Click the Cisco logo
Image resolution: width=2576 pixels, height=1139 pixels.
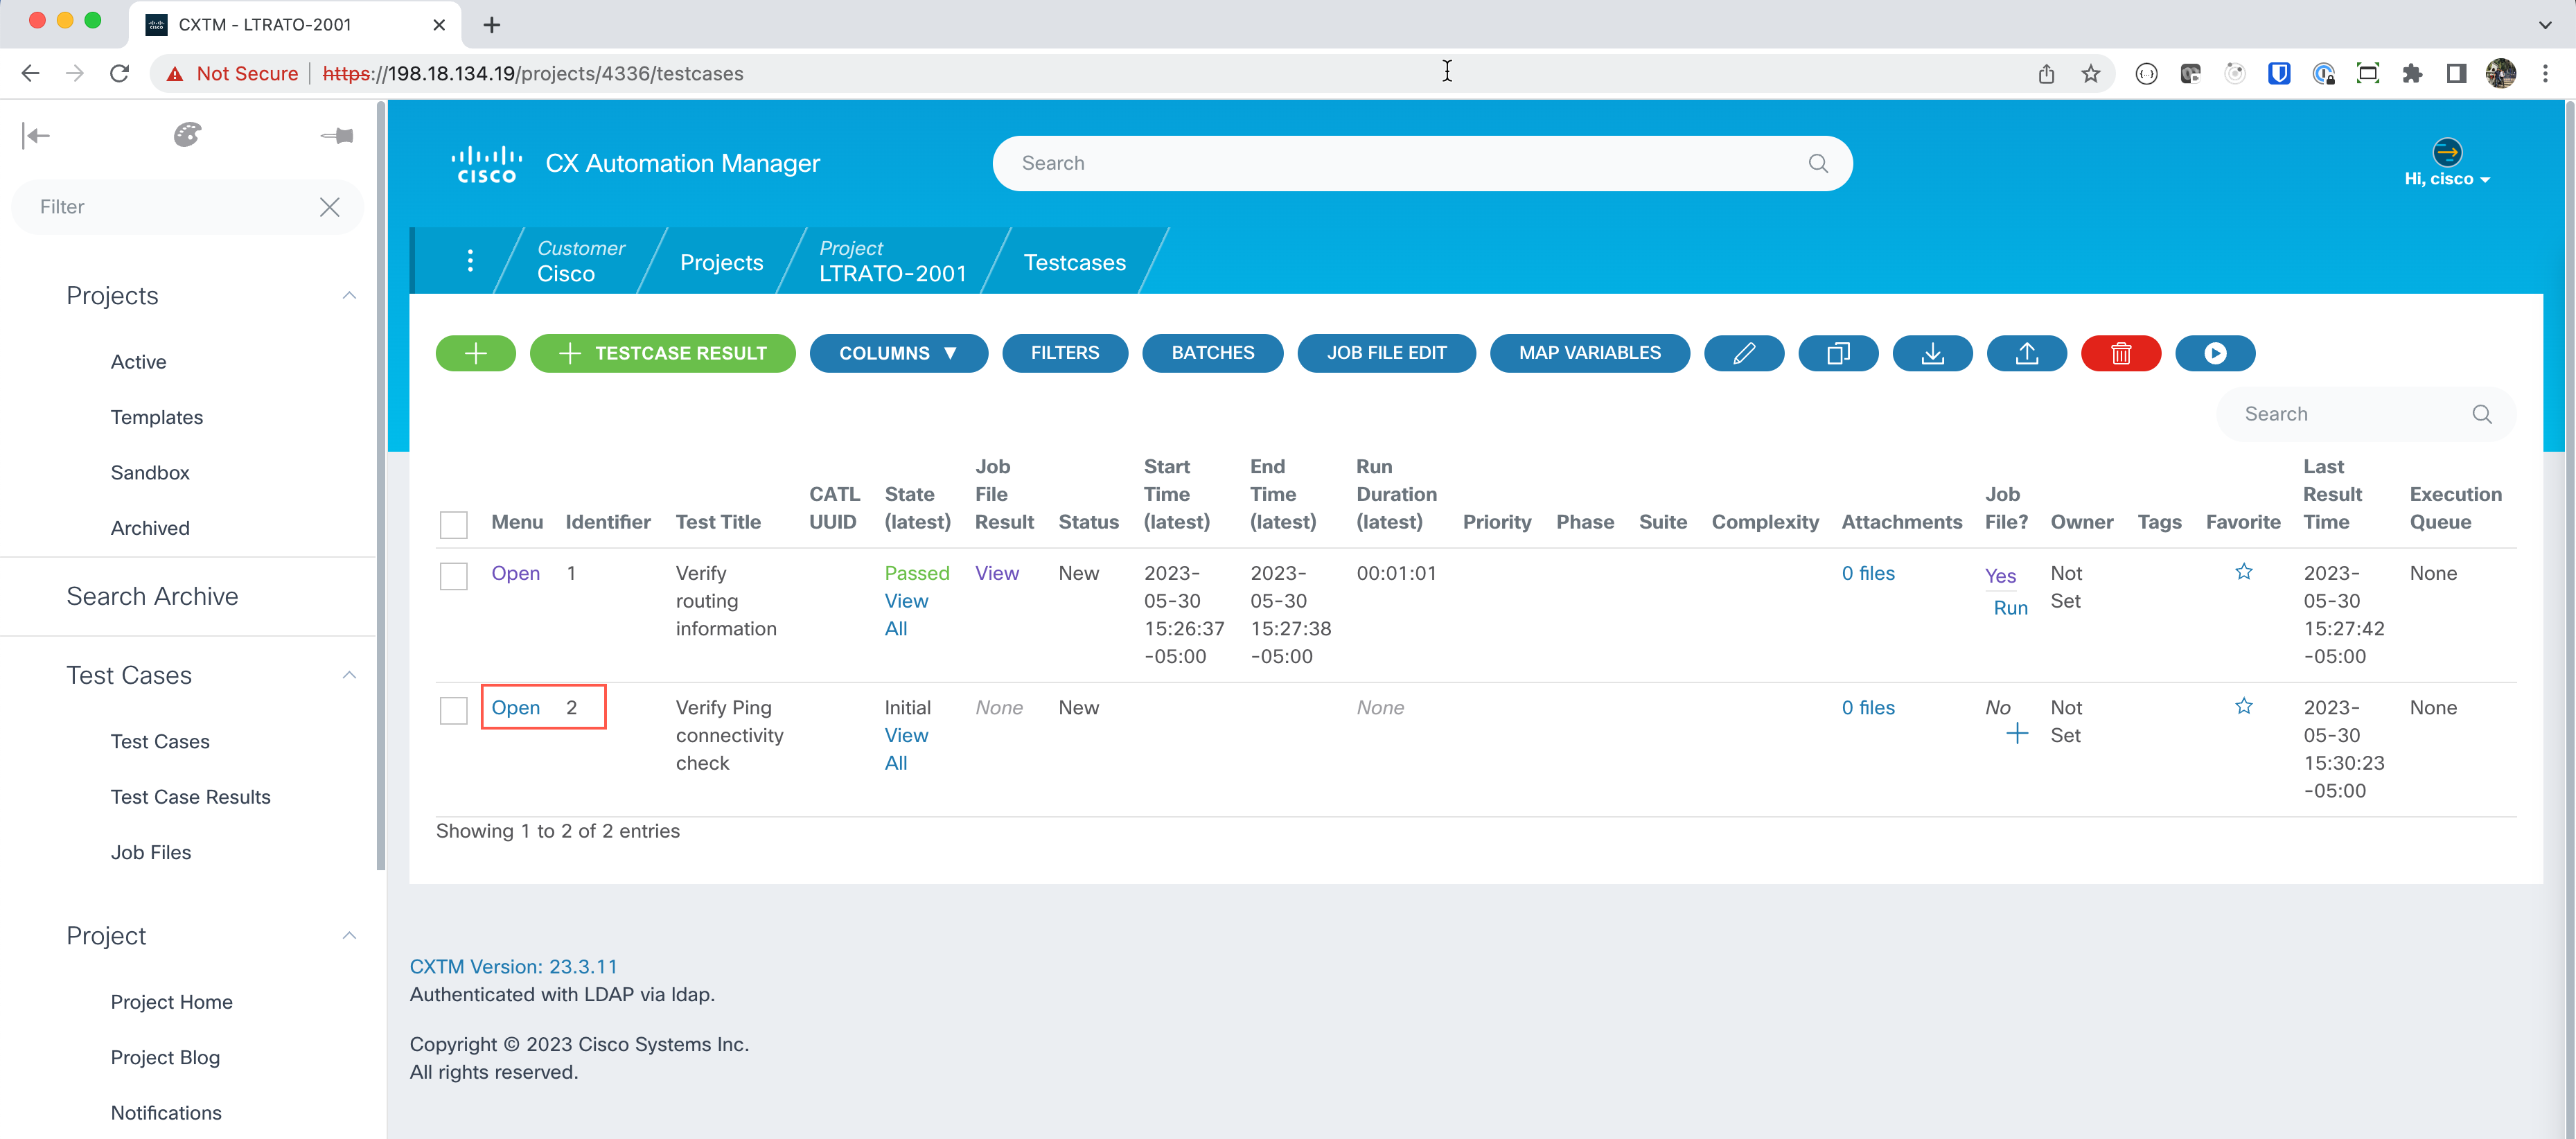click(486, 164)
